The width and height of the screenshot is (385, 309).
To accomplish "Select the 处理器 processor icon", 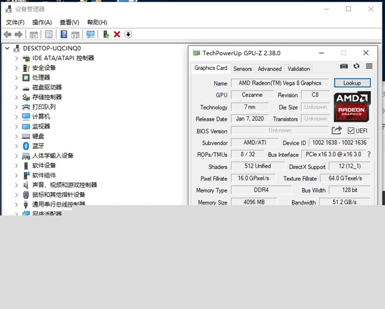I will [26, 78].
